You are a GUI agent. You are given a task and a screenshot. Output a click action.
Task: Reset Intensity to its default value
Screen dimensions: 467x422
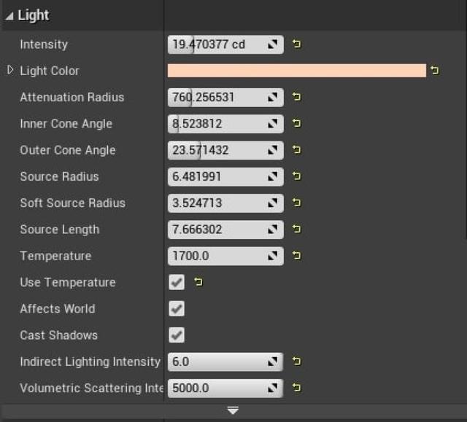coord(296,44)
